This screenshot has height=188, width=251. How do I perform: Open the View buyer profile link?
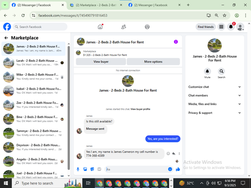click(x=140, y=109)
